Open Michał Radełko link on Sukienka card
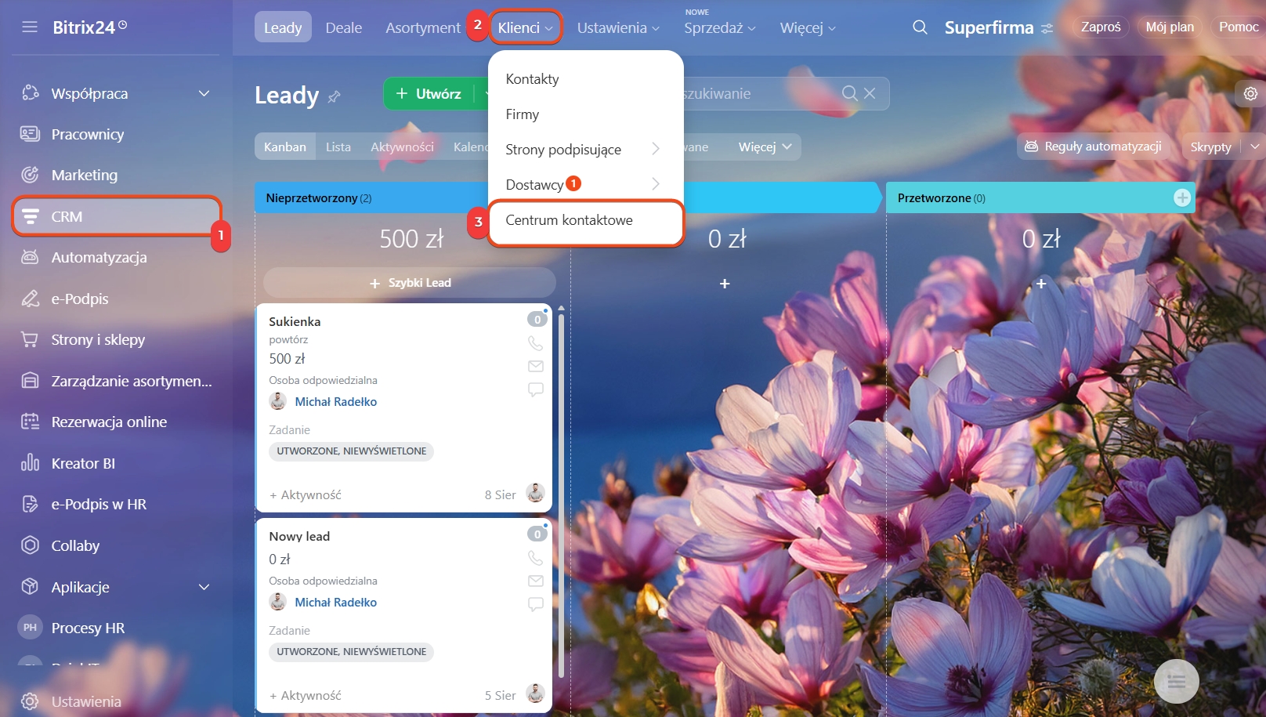The image size is (1266, 717). coord(335,401)
